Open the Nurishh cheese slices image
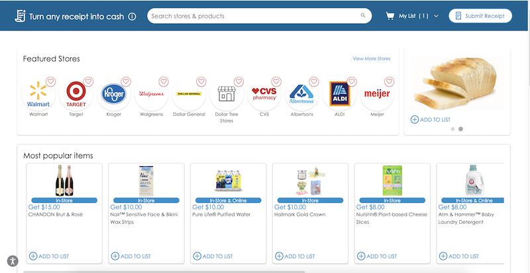 click(x=392, y=180)
